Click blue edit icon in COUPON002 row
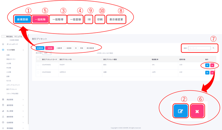The width and height of the screenshot is (222, 130). 207,73
